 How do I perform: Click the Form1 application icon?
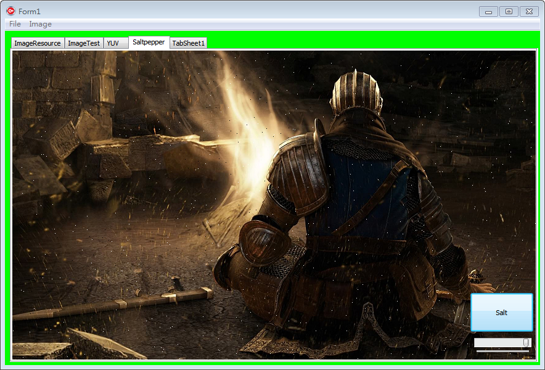pyautogui.click(x=10, y=11)
